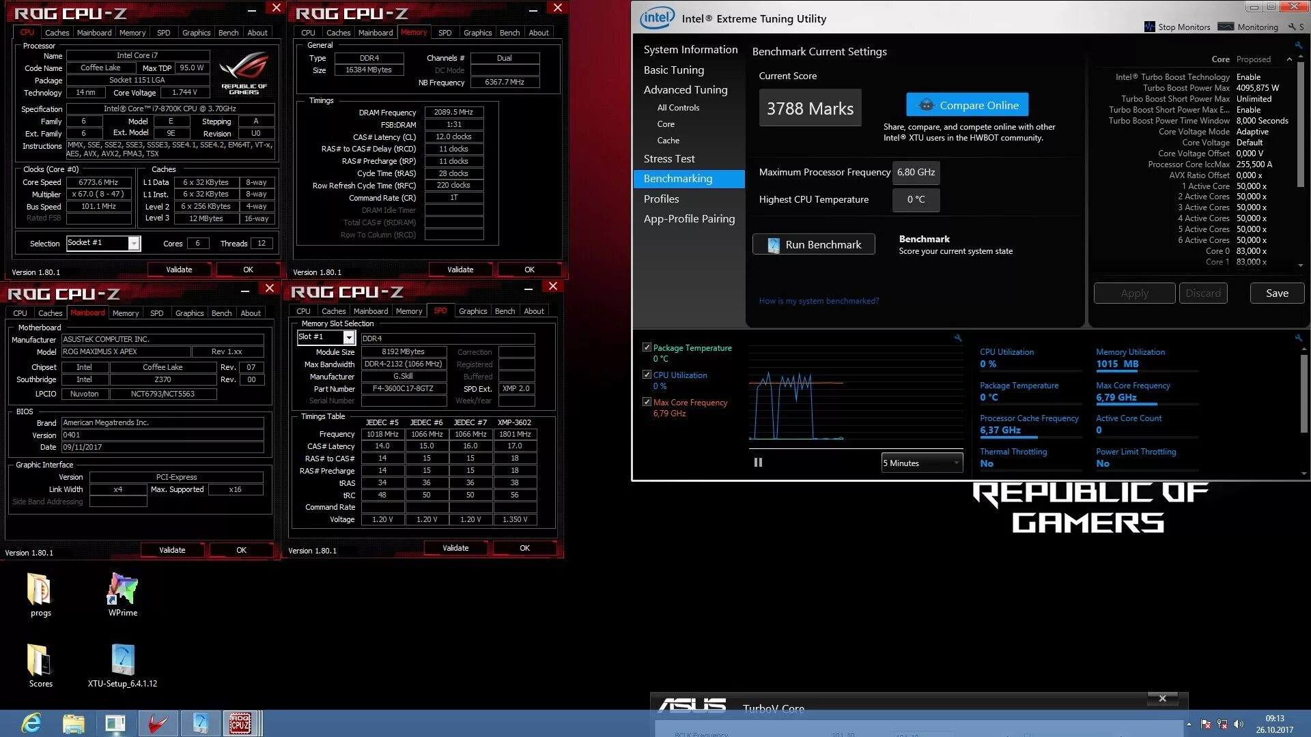Click Compare Online button

(x=967, y=105)
